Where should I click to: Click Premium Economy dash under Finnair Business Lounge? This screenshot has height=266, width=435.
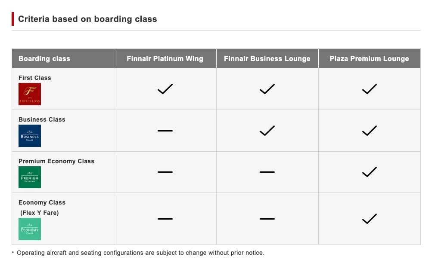267,172
